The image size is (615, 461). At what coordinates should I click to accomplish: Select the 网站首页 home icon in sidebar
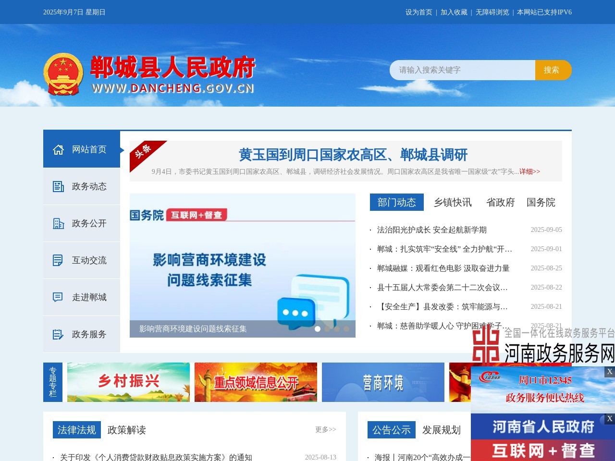(x=58, y=149)
